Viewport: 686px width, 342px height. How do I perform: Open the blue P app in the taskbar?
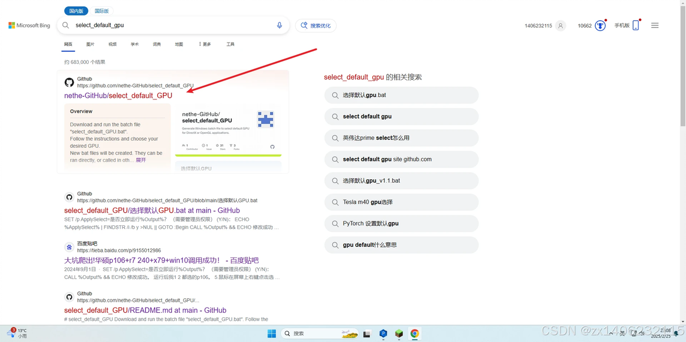pos(383,334)
